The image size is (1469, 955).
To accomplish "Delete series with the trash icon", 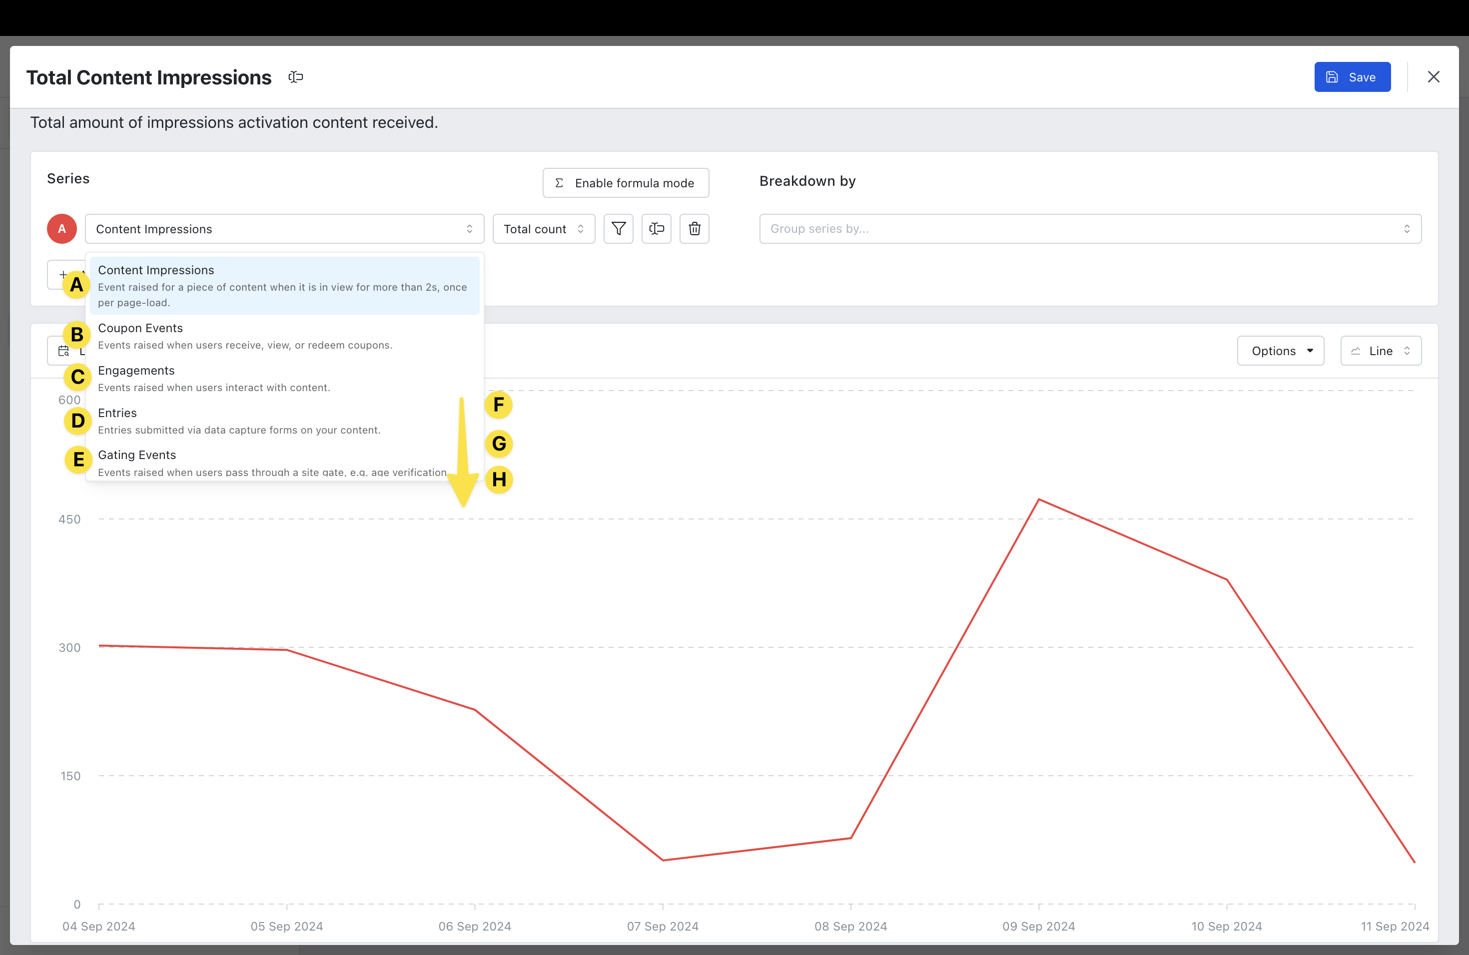I will (x=694, y=229).
